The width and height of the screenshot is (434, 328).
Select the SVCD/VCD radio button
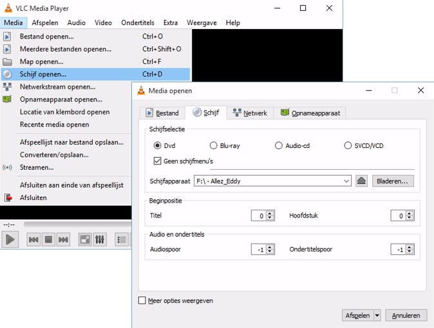coord(348,145)
